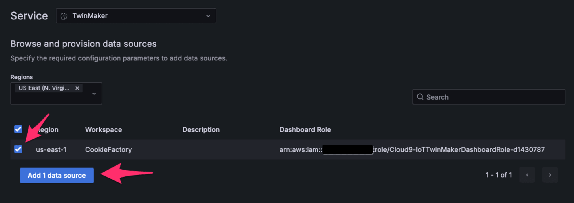Toggle the select-all header checkbox
The image size is (574, 203).
pos(18,129)
